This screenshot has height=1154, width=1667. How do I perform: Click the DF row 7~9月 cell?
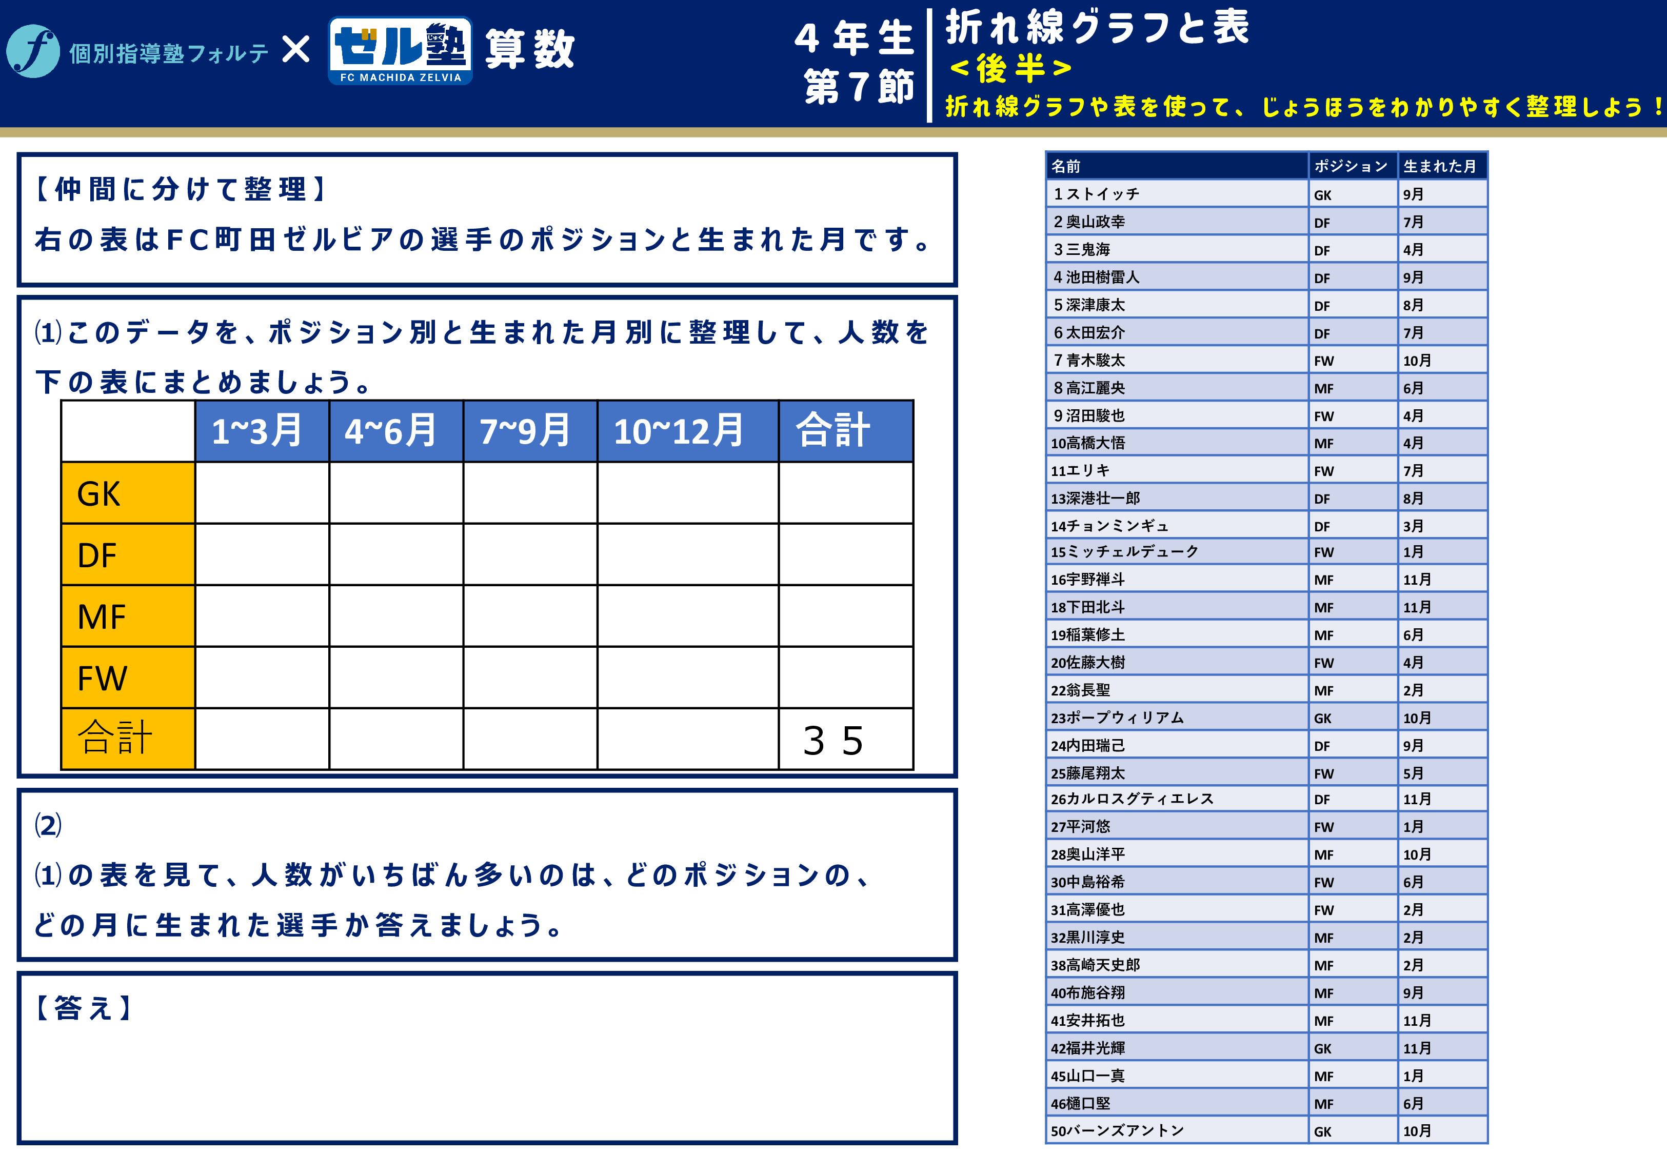530,554
